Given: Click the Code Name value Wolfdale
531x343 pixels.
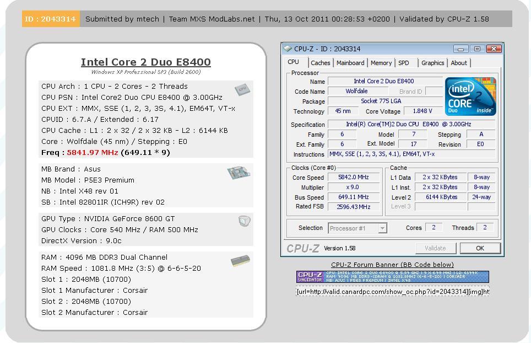Looking at the screenshot, I should coord(358,91).
